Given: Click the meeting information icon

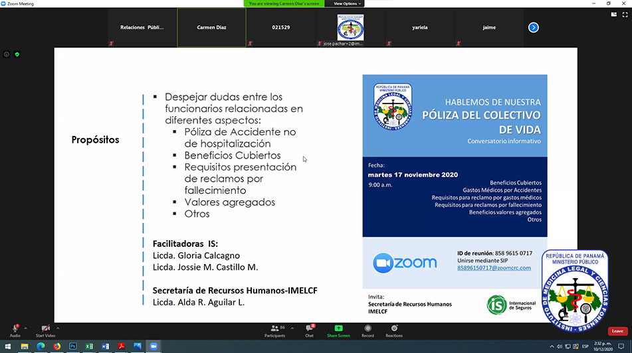Looking at the screenshot, I should 7,54.
